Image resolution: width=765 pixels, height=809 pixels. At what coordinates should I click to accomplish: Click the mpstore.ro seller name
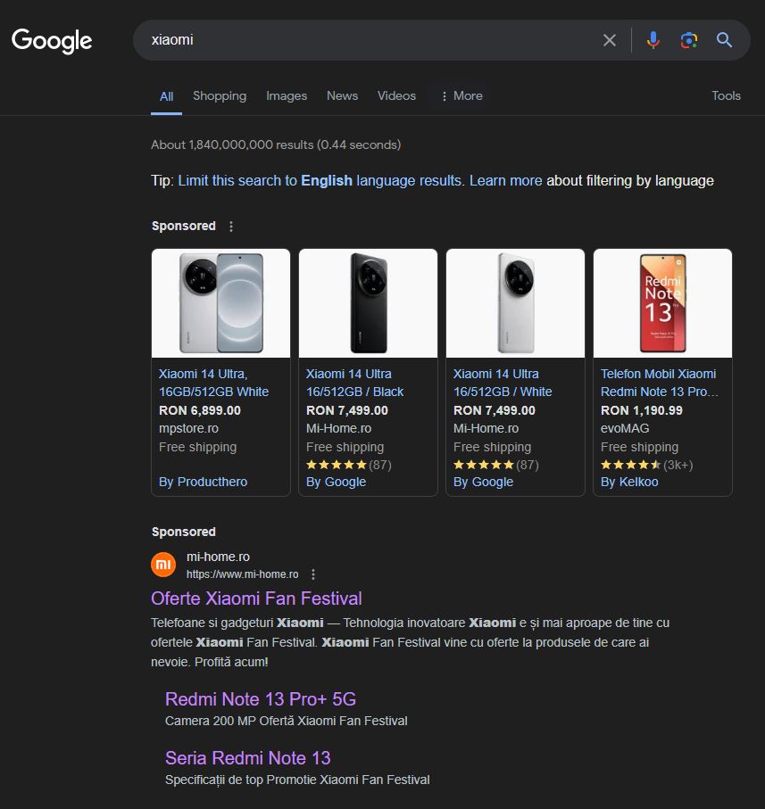pos(188,428)
